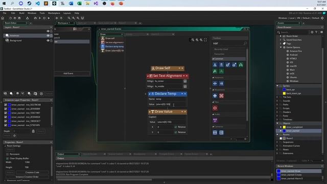The image size is (327, 184).
Task: Click the New Project toolbar icon
Action: point(11,18)
